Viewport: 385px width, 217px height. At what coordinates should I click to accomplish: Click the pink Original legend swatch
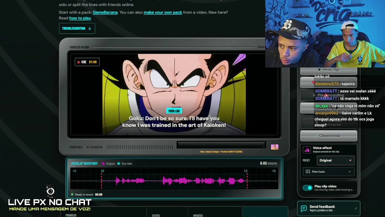tap(103, 164)
